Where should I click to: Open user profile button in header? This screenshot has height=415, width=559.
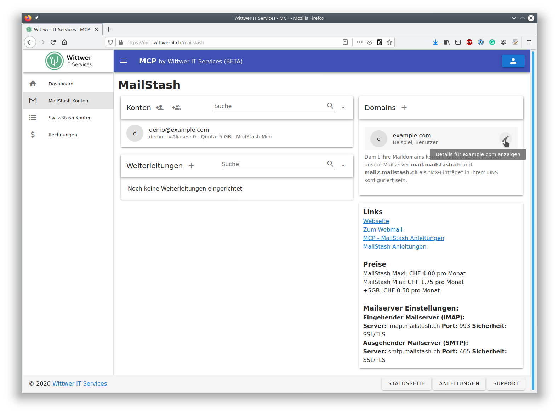pos(513,61)
